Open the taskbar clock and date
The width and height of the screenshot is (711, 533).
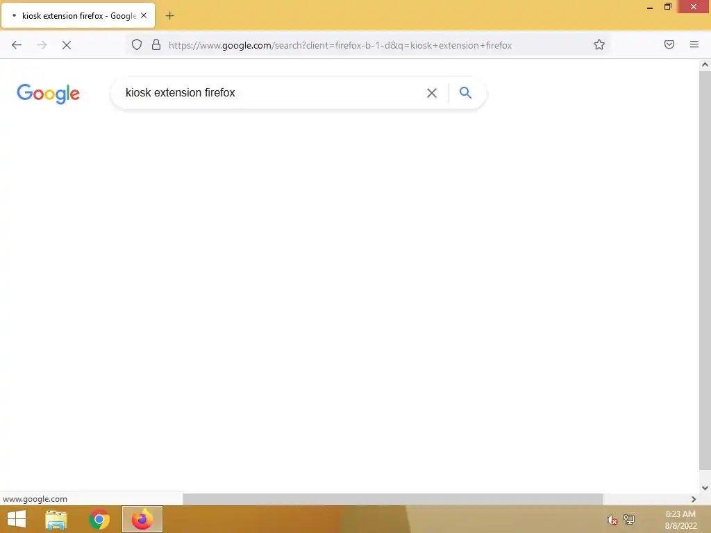(680, 520)
